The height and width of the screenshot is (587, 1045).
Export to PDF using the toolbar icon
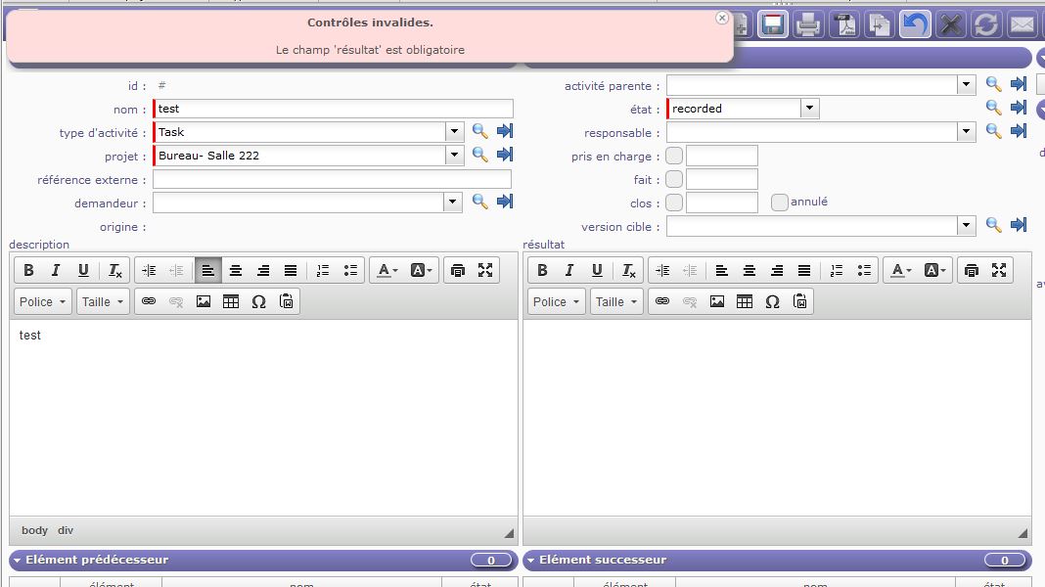click(x=844, y=24)
